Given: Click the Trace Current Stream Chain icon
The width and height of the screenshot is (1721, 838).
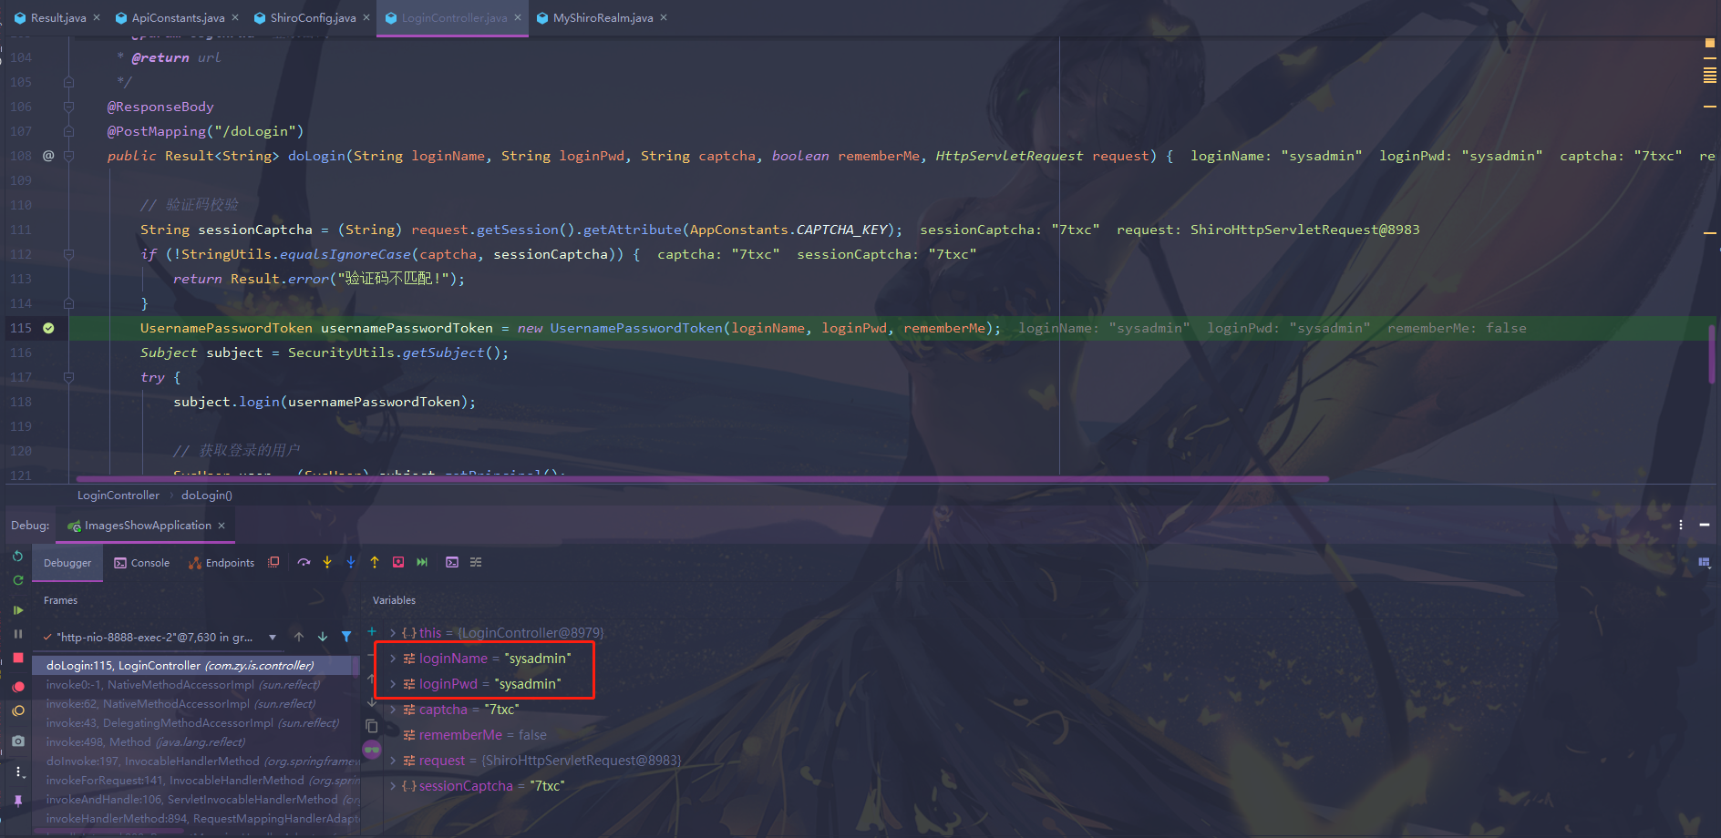Looking at the screenshot, I should click(x=476, y=563).
